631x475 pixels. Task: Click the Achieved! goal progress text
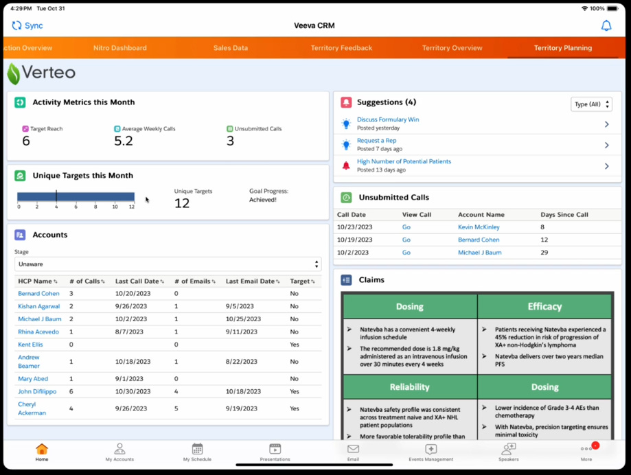pos(263,200)
